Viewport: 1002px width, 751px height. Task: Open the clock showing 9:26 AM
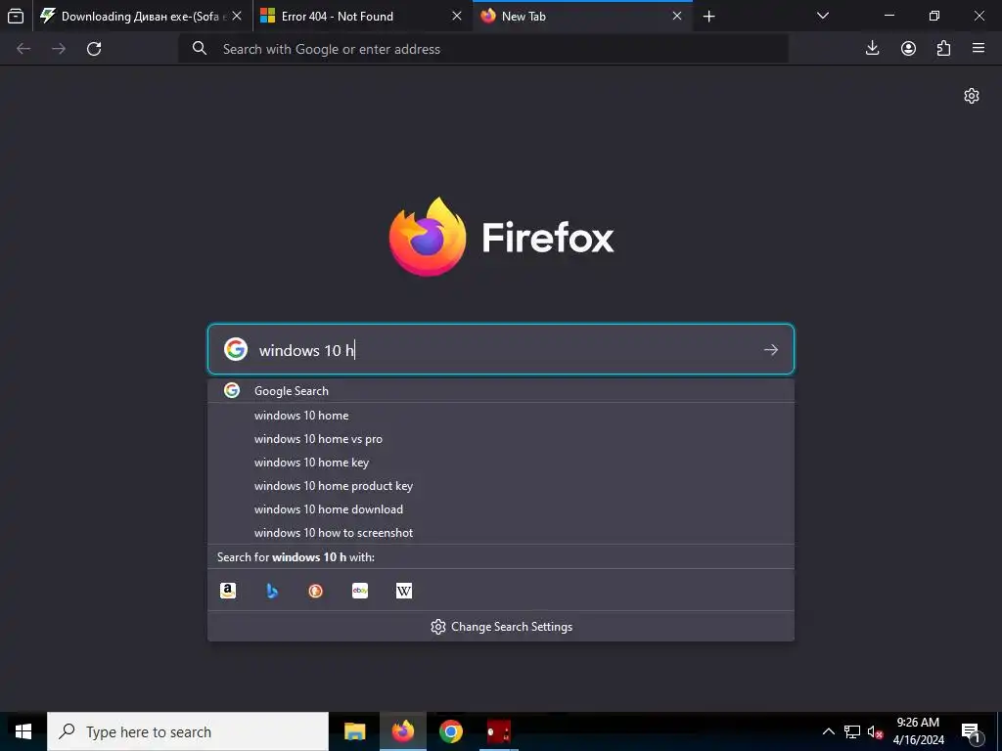click(918, 731)
